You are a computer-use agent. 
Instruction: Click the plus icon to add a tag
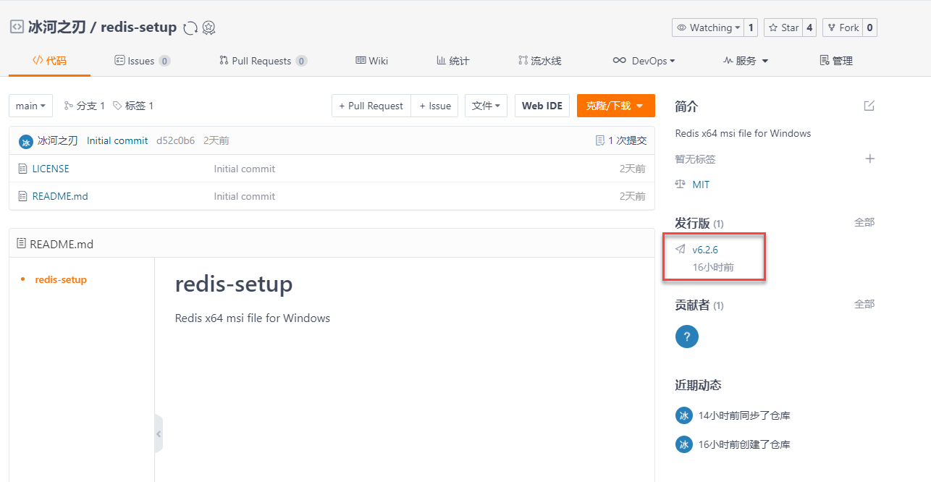click(x=869, y=158)
